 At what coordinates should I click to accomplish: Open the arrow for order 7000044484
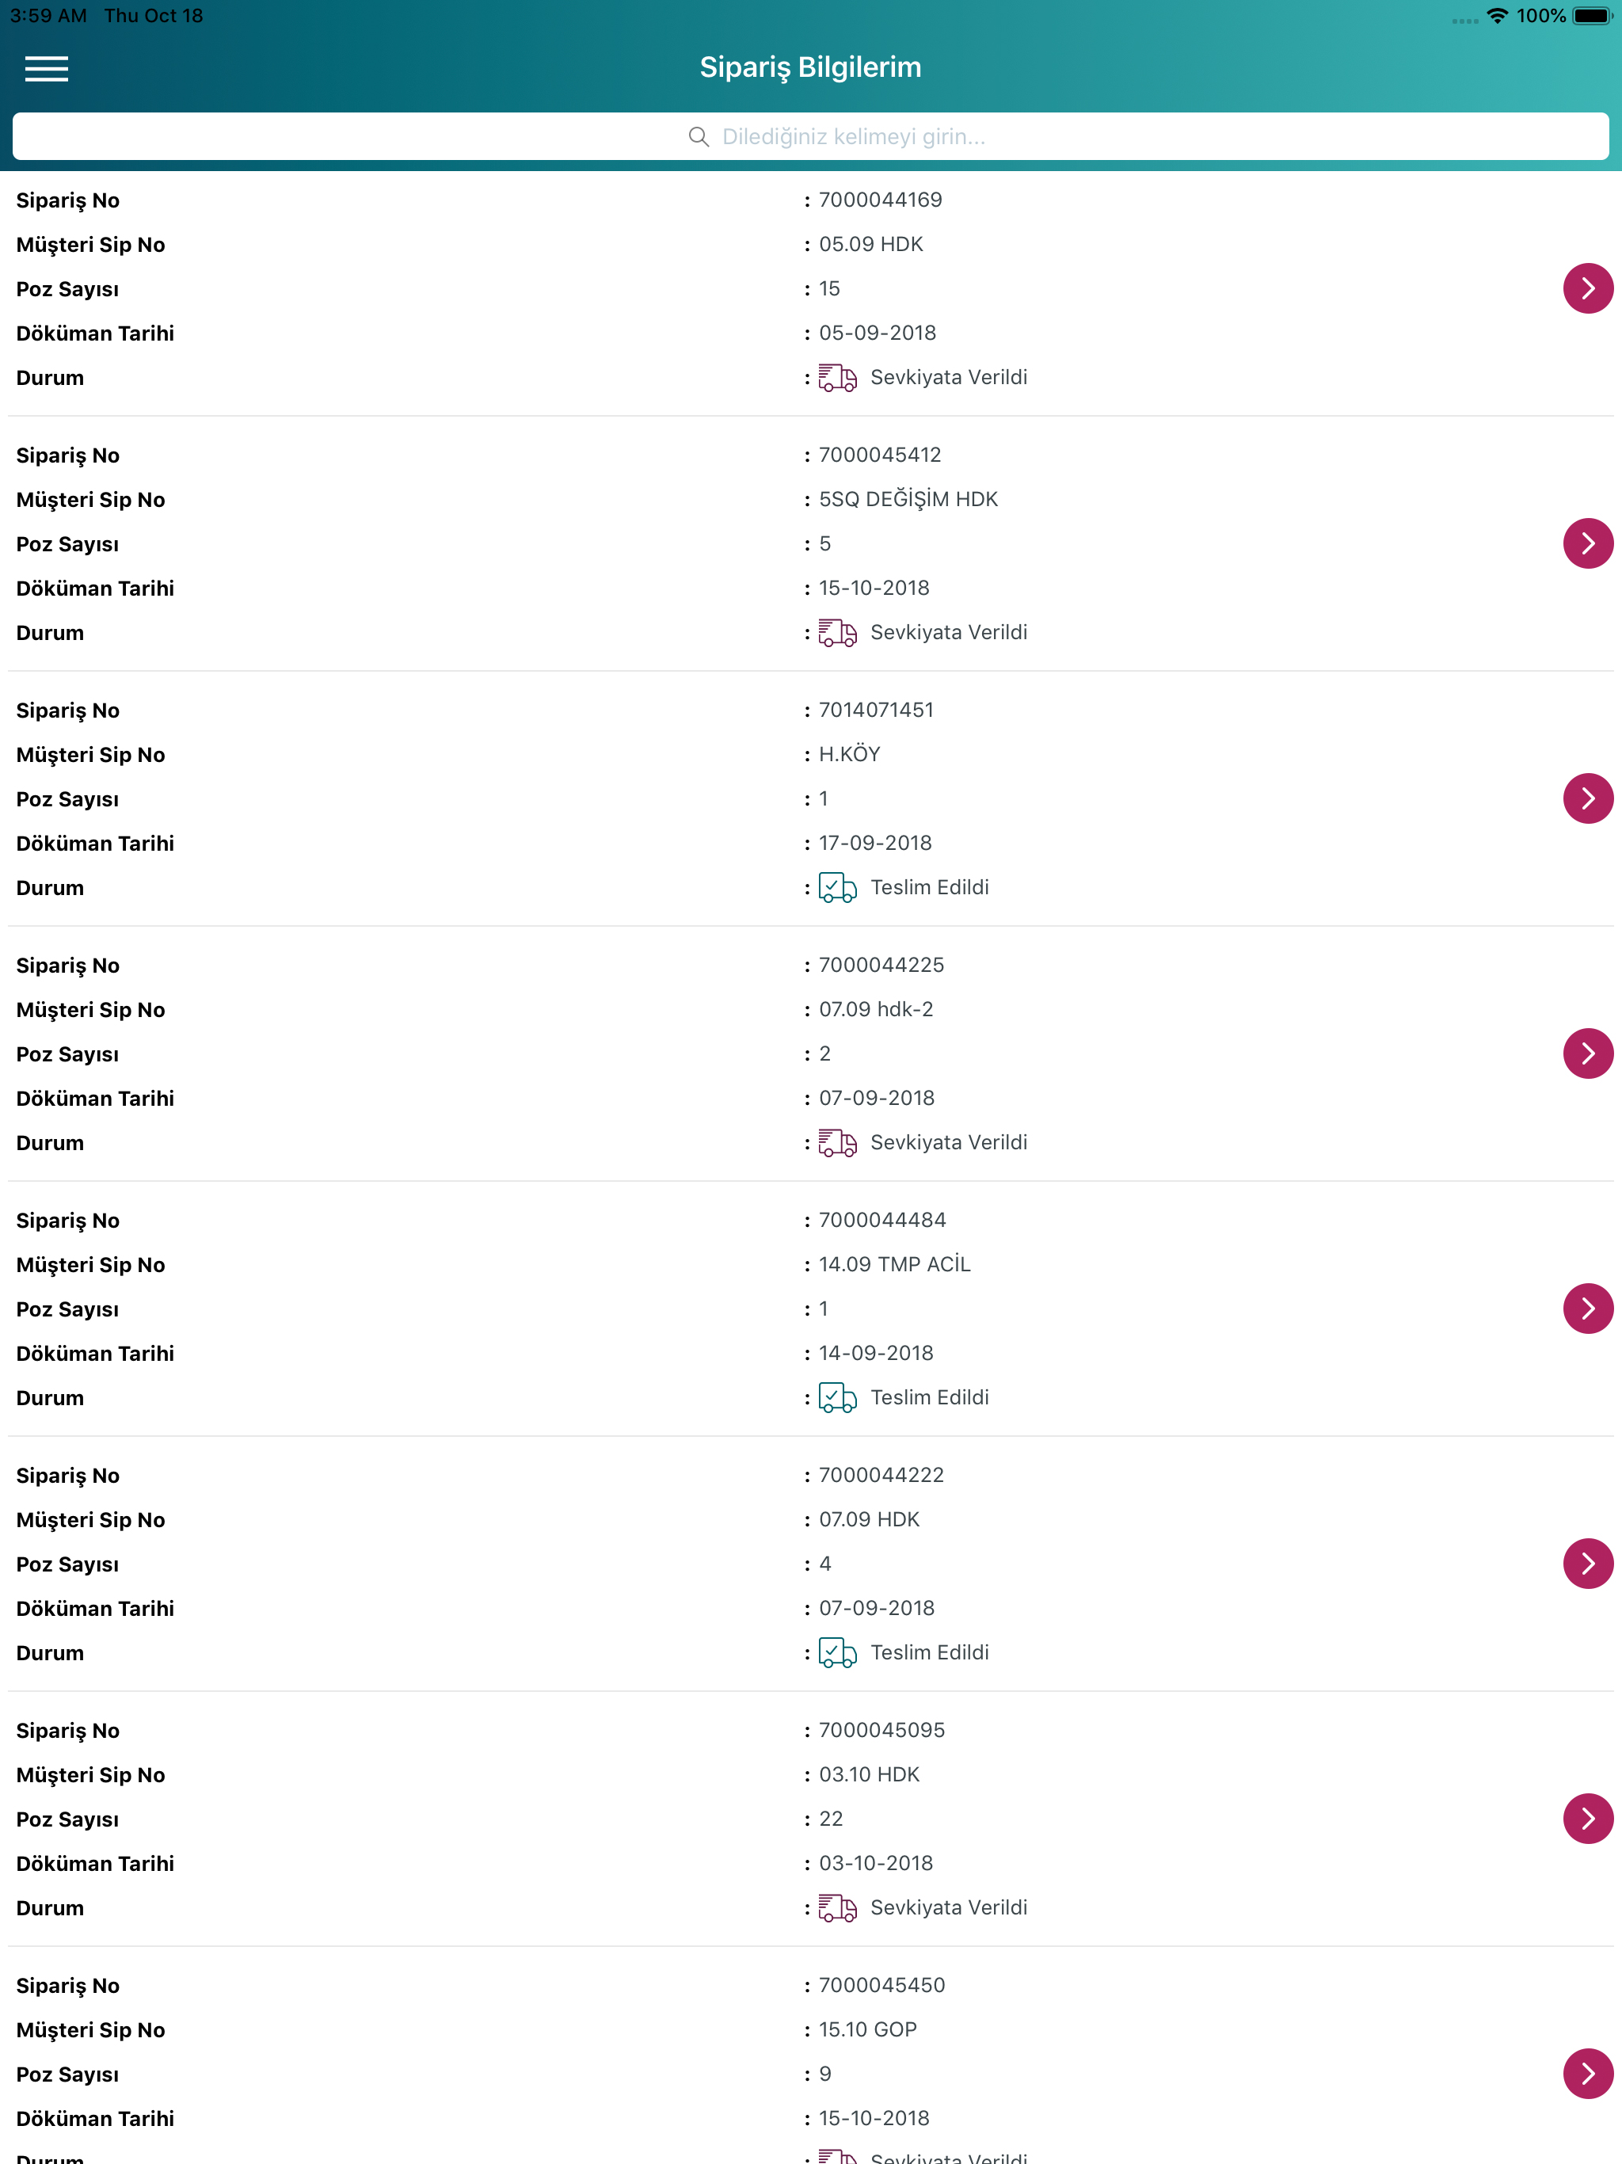click(x=1588, y=1309)
